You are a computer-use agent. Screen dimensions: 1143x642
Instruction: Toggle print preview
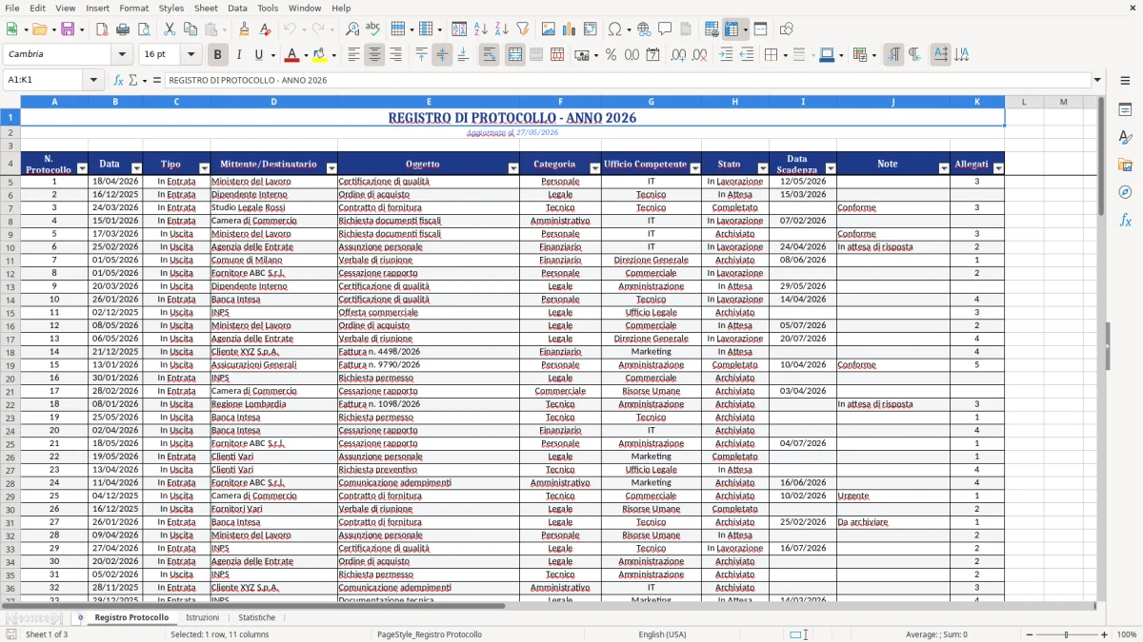point(144,29)
